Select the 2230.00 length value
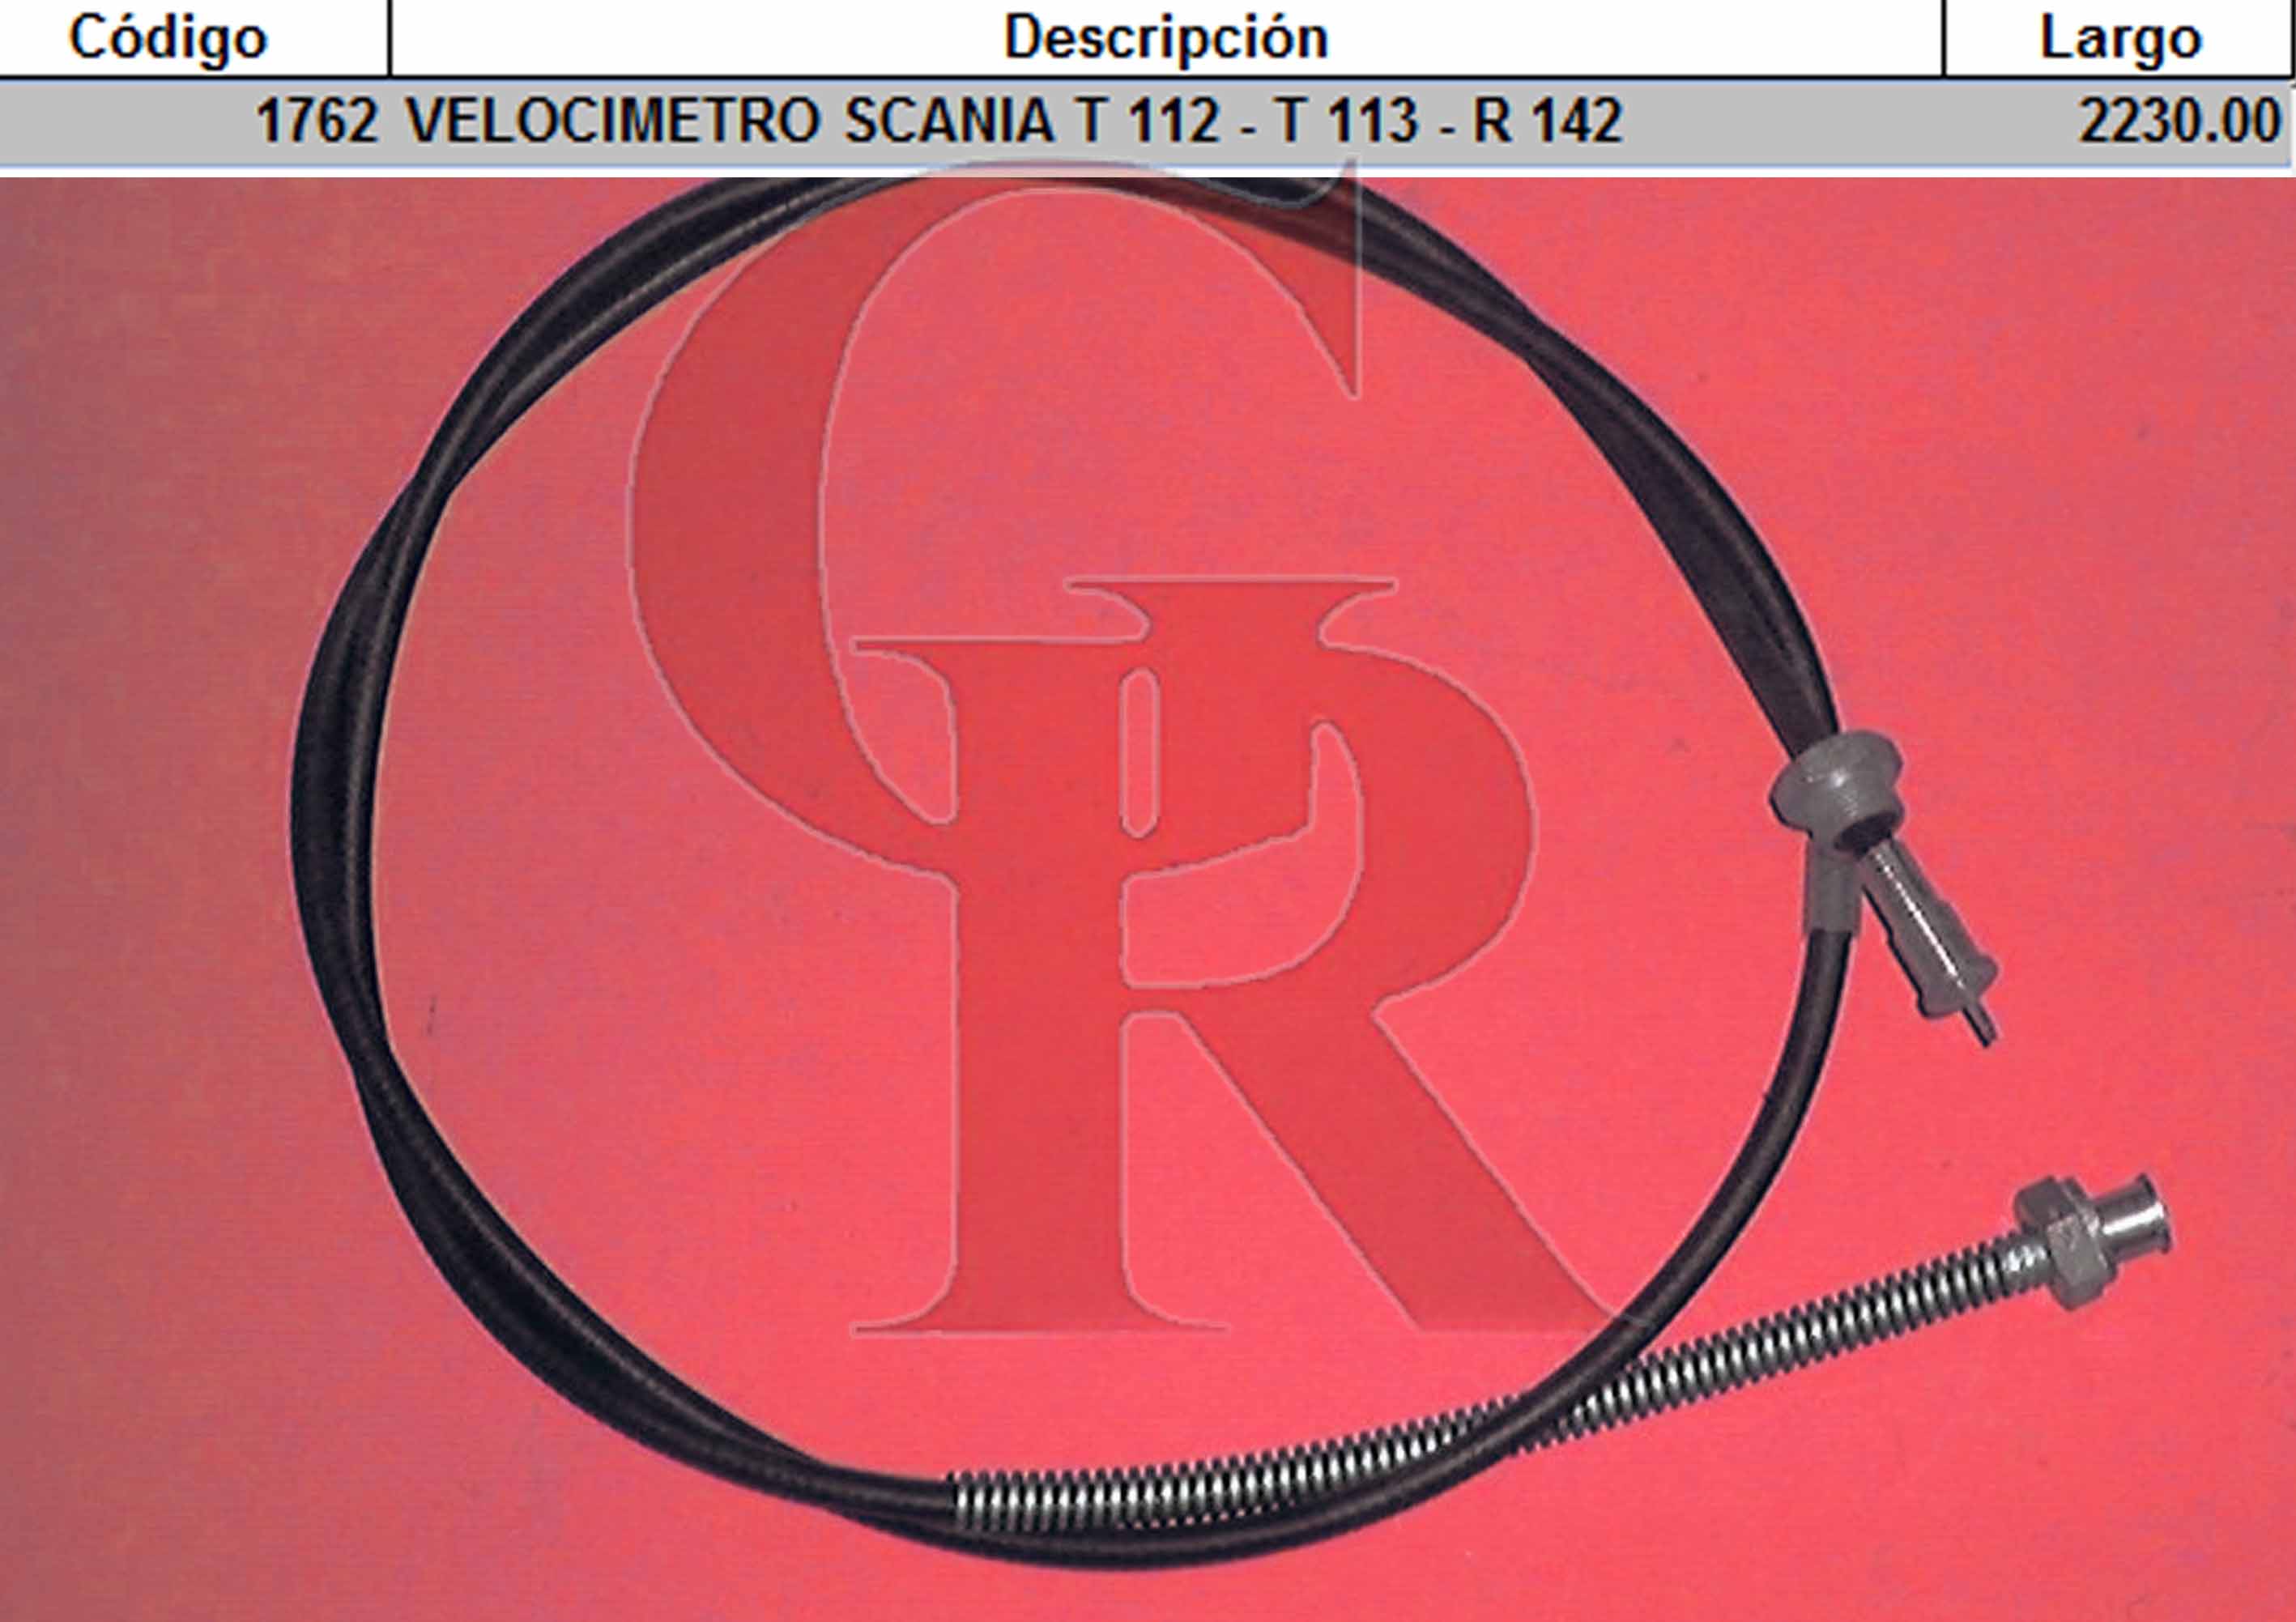The width and height of the screenshot is (2296, 1622). (x=2179, y=122)
